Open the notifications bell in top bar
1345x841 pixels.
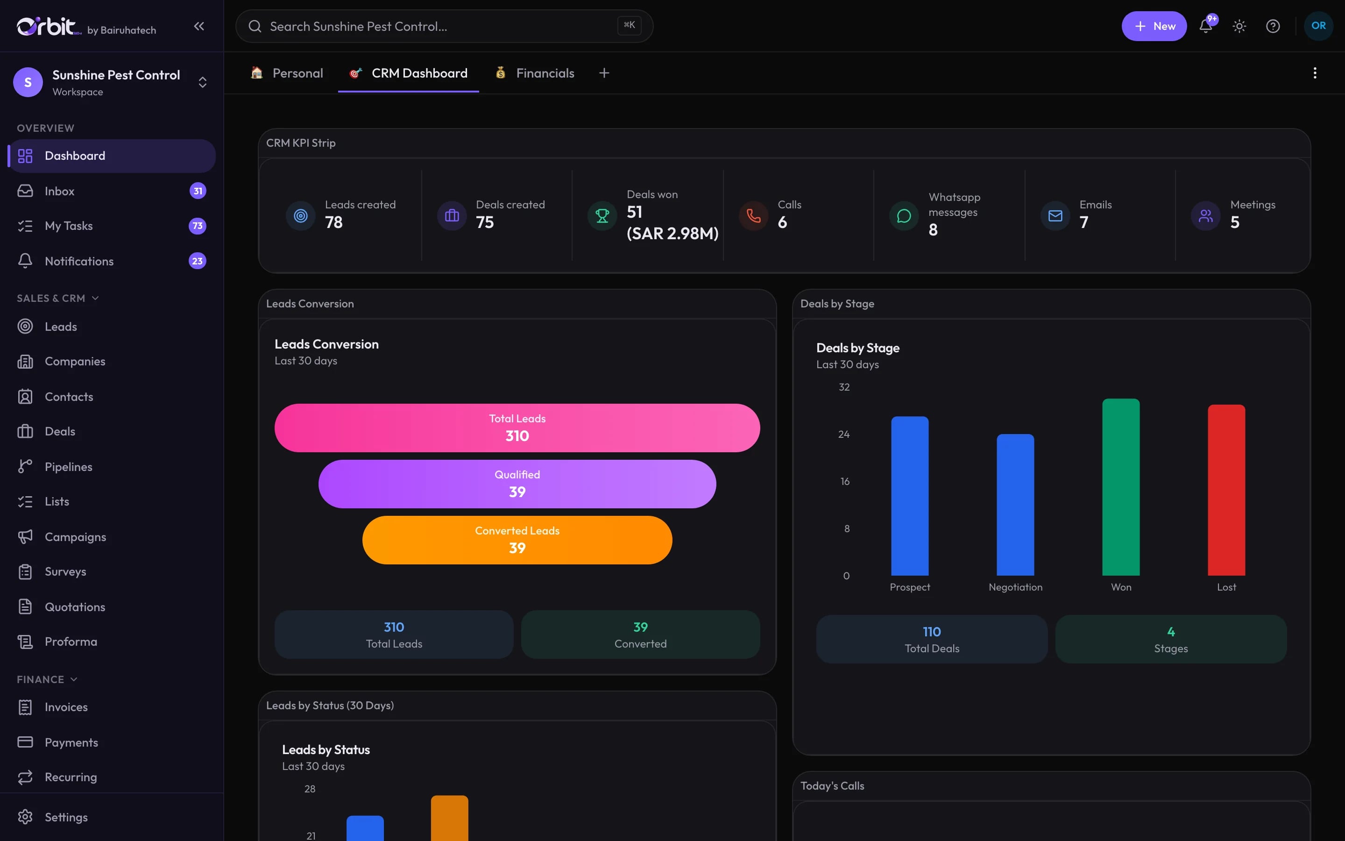coord(1205,26)
